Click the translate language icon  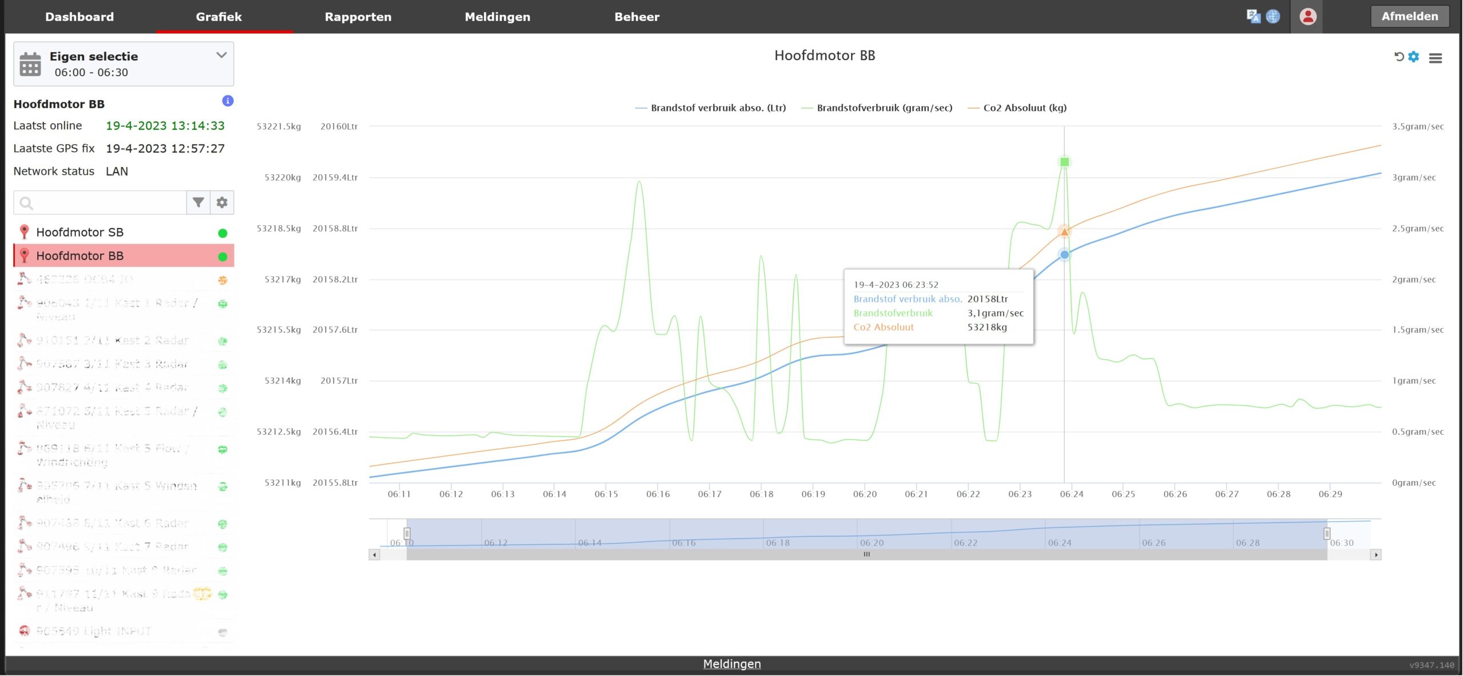[1253, 16]
